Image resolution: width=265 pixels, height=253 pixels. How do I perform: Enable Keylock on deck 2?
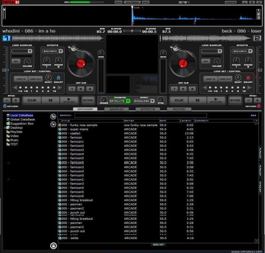point(259,106)
